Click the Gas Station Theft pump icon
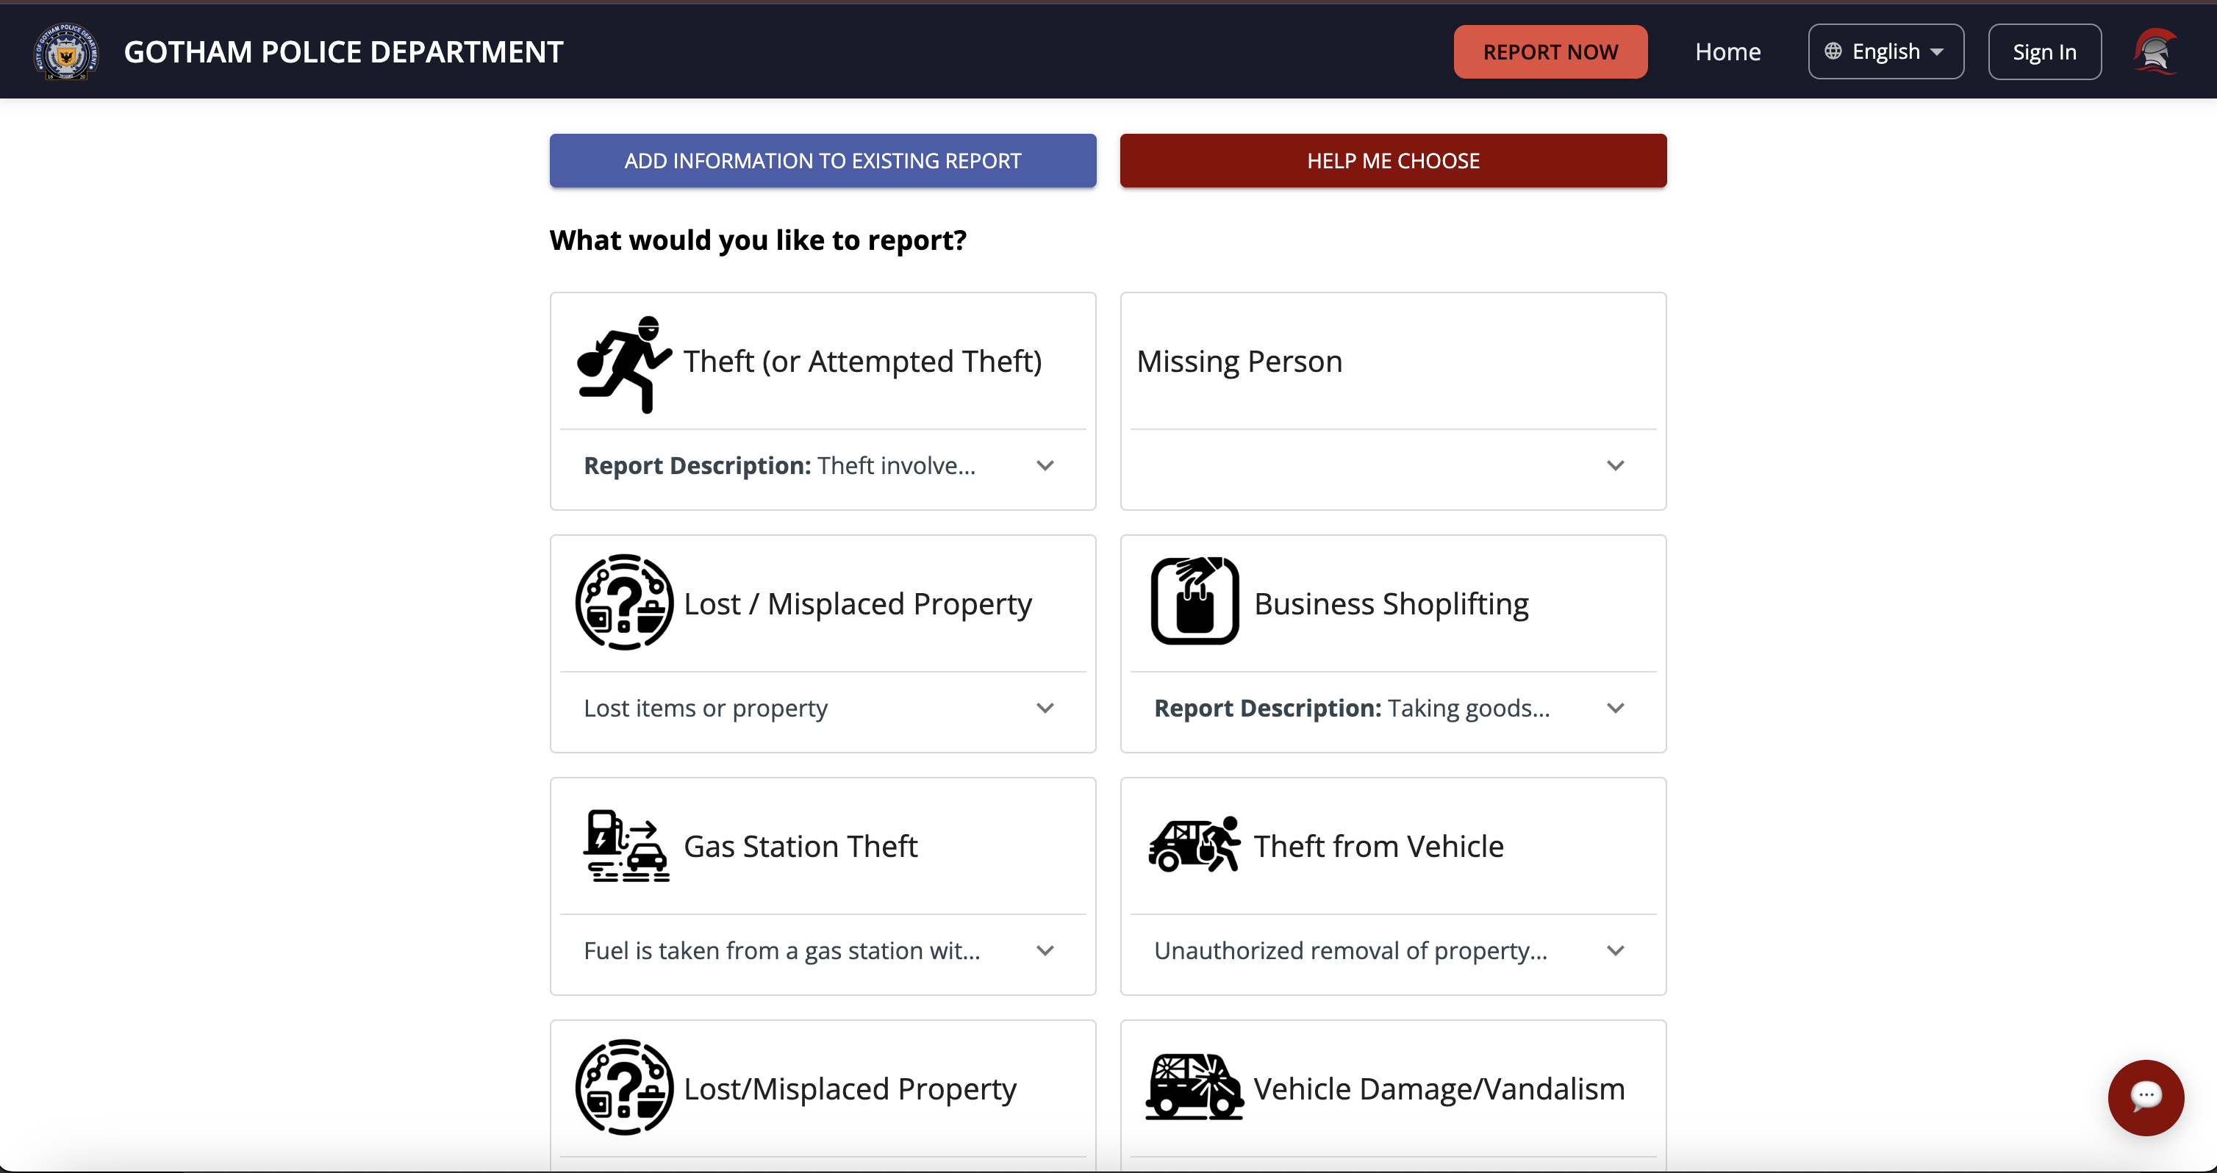 coord(626,845)
